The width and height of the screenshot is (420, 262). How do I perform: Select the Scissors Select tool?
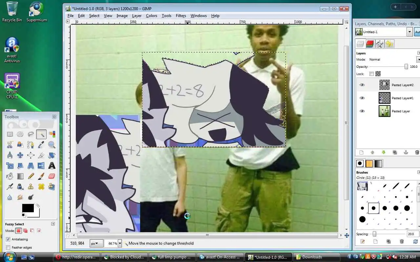click(10, 144)
